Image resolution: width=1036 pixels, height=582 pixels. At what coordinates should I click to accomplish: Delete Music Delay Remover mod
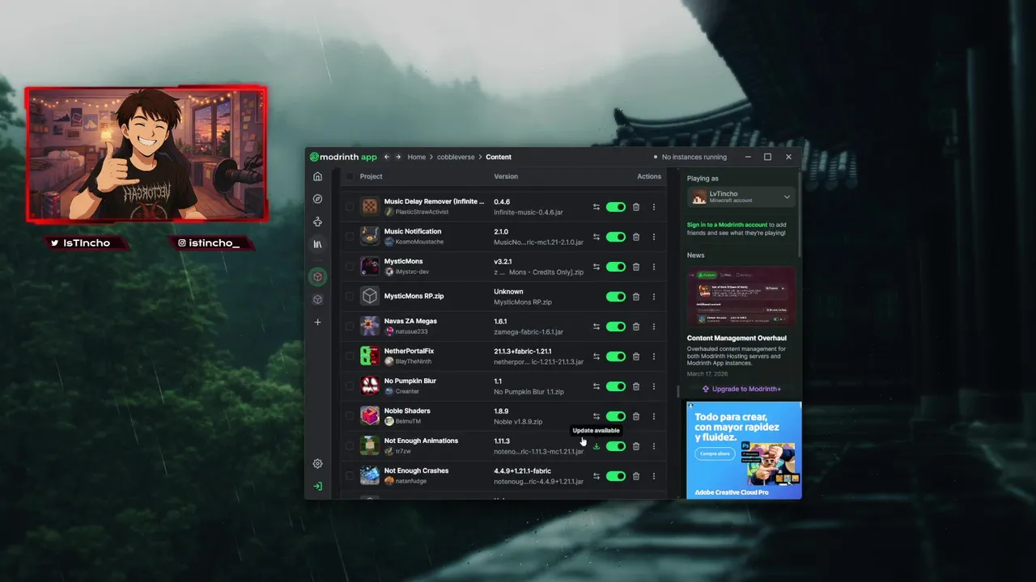pos(636,207)
